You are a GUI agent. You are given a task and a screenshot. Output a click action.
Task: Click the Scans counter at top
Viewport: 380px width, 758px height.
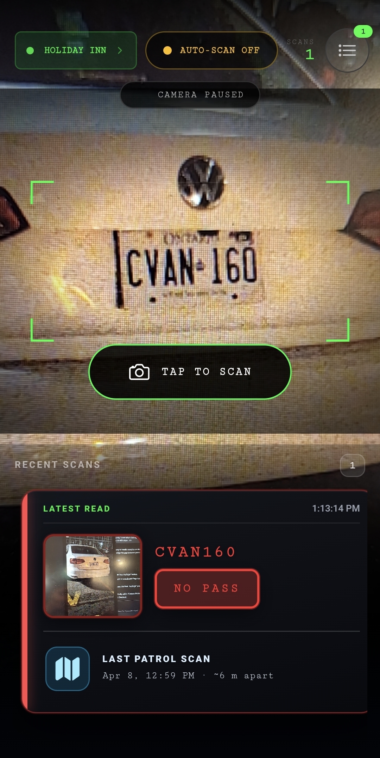(x=301, y=50)
